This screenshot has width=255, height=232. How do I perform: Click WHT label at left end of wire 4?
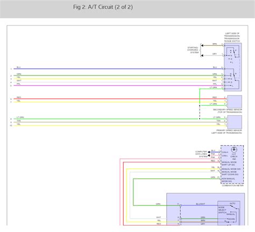[19, 80]
